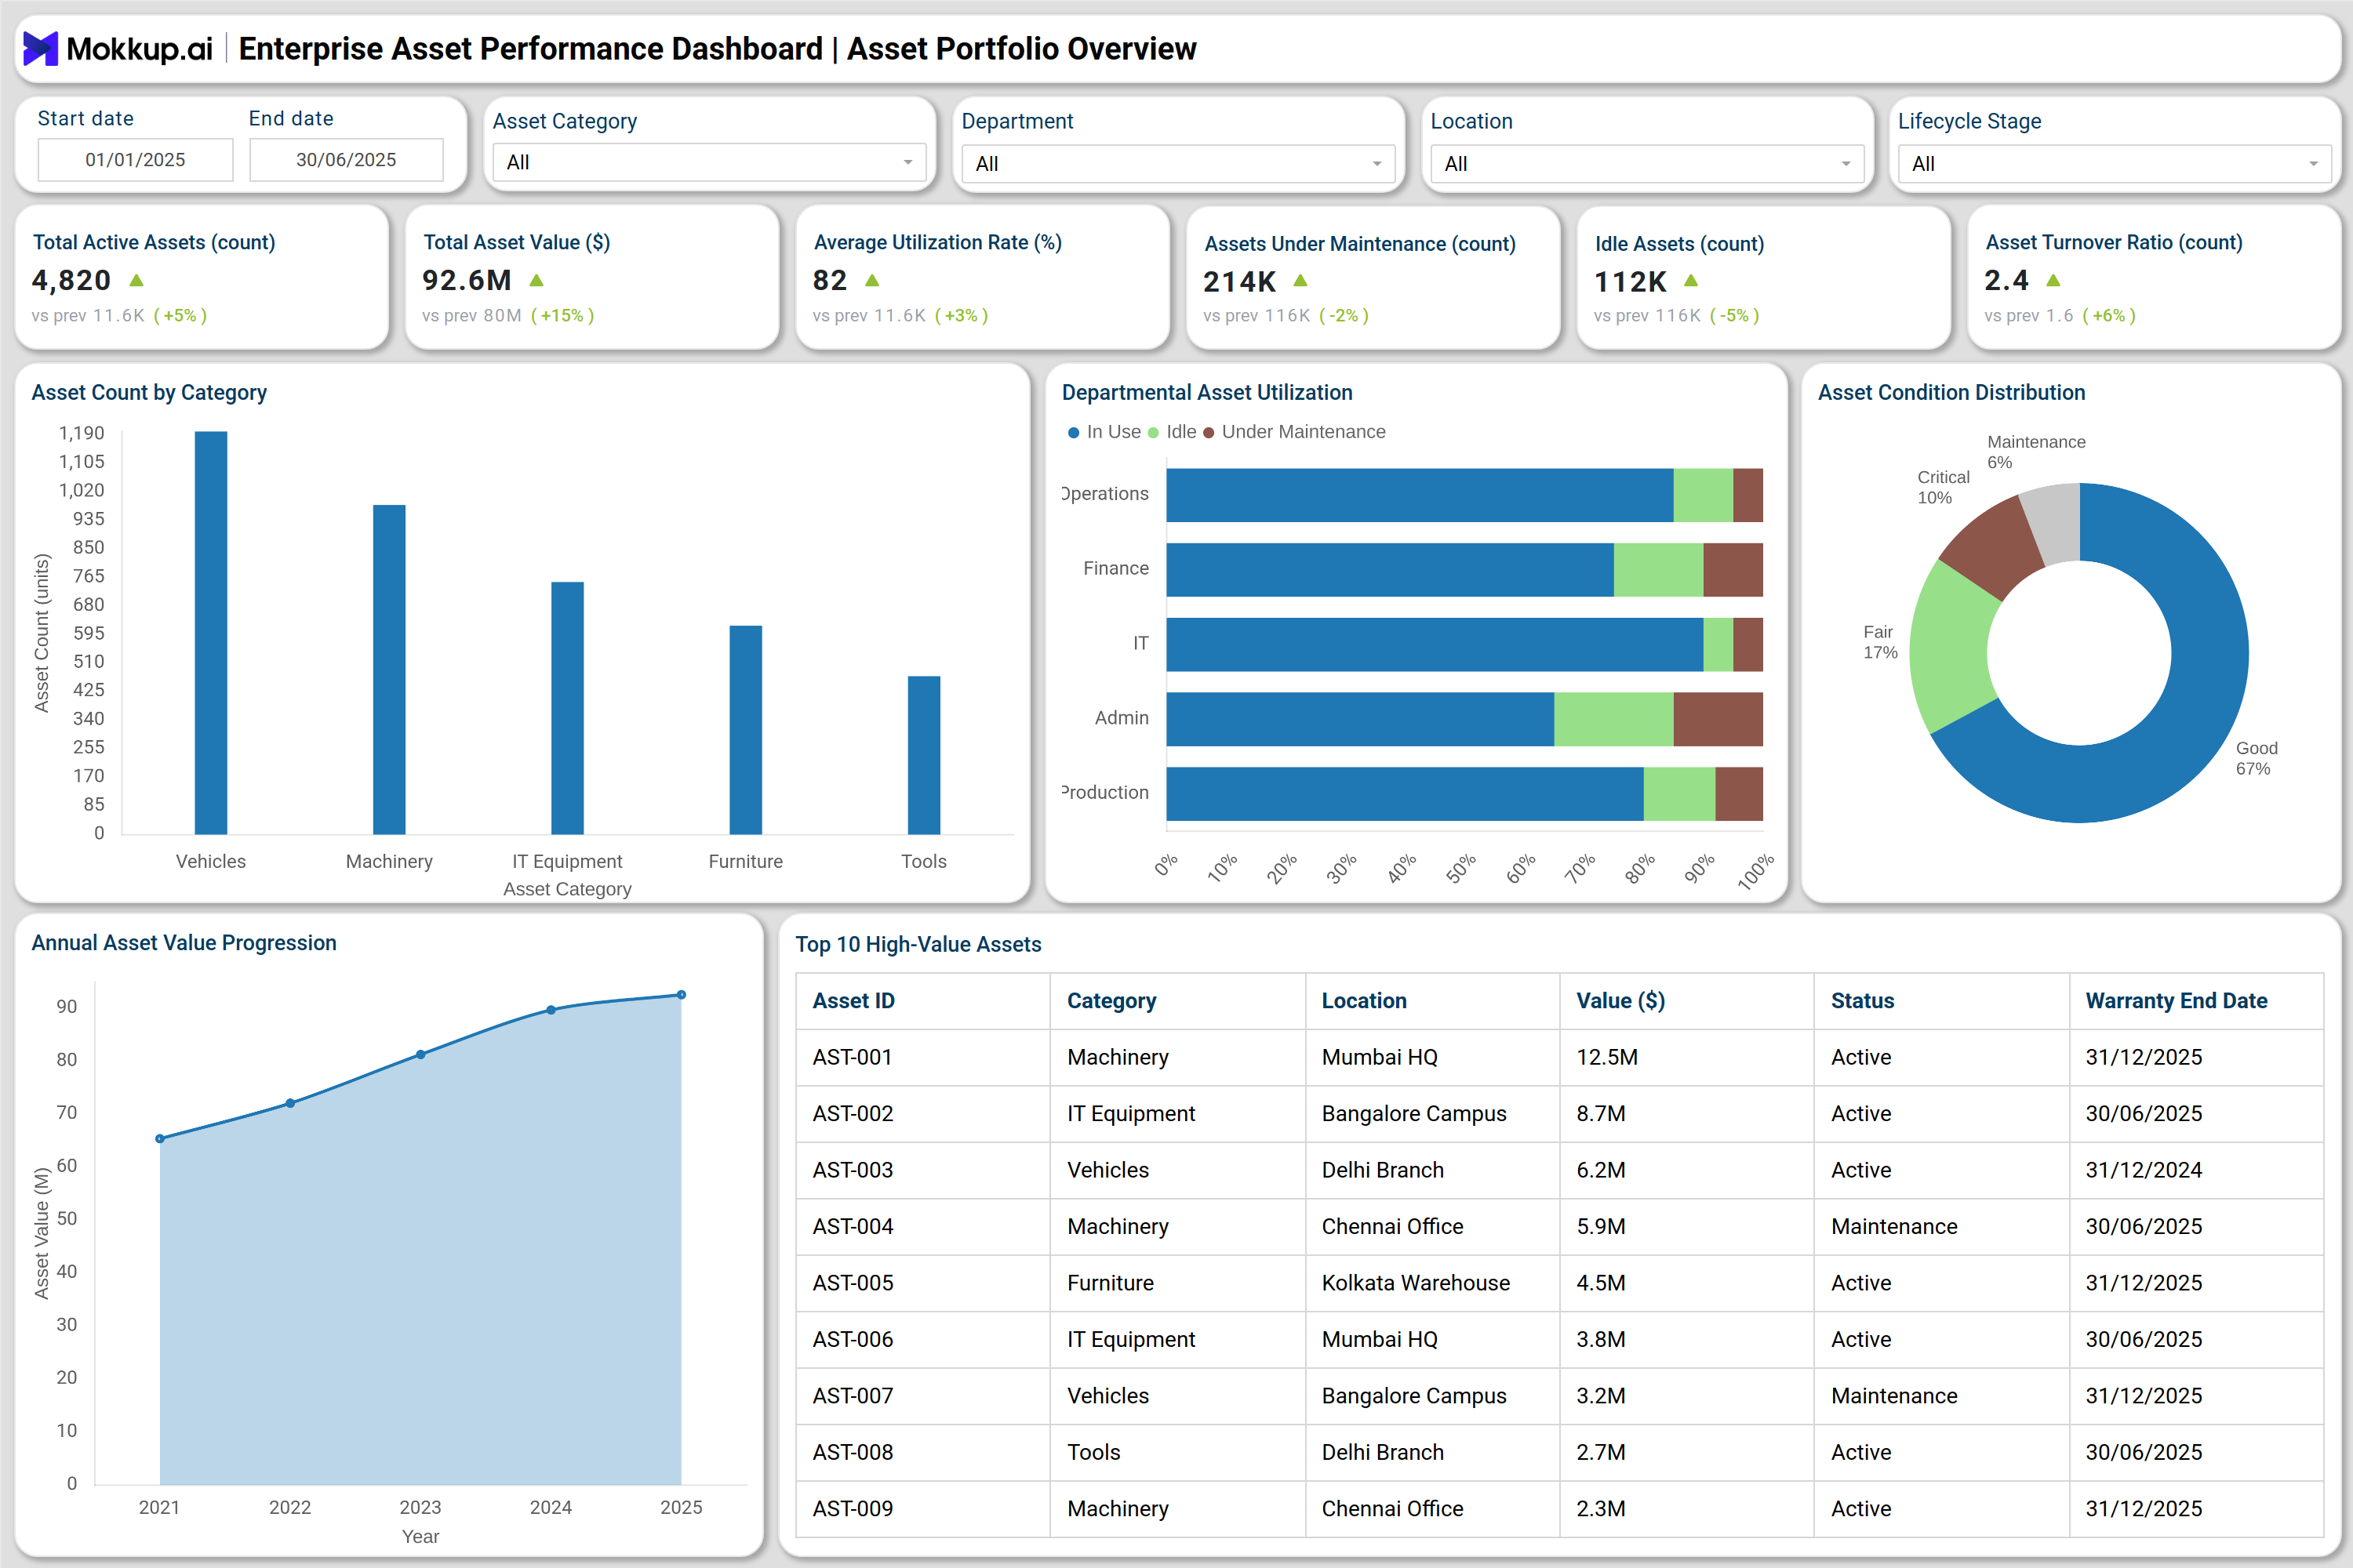
Task: Open the Asset Category dropdown
Action: click(x=709, y=162)
